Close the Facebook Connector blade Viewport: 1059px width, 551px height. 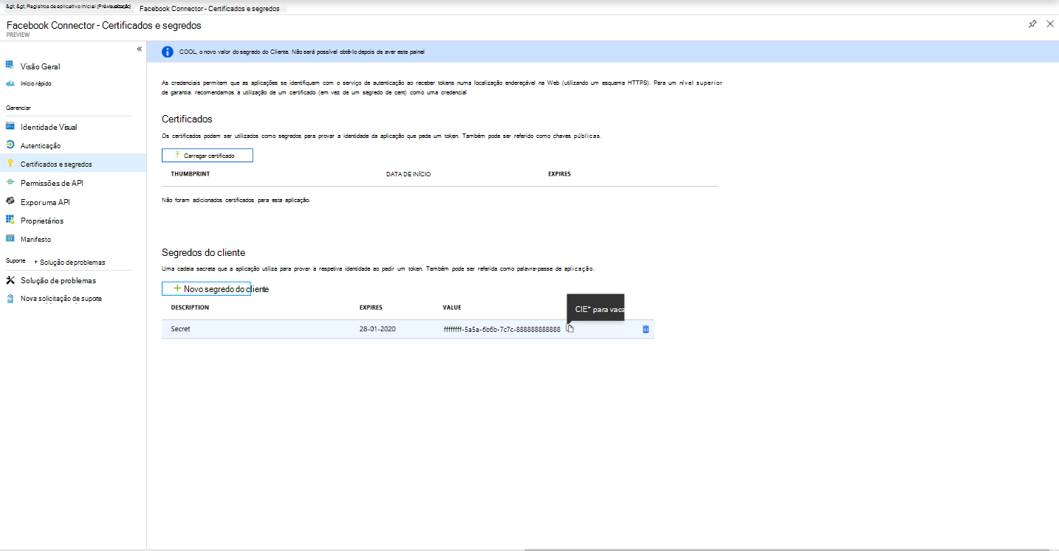point(1050,24)
